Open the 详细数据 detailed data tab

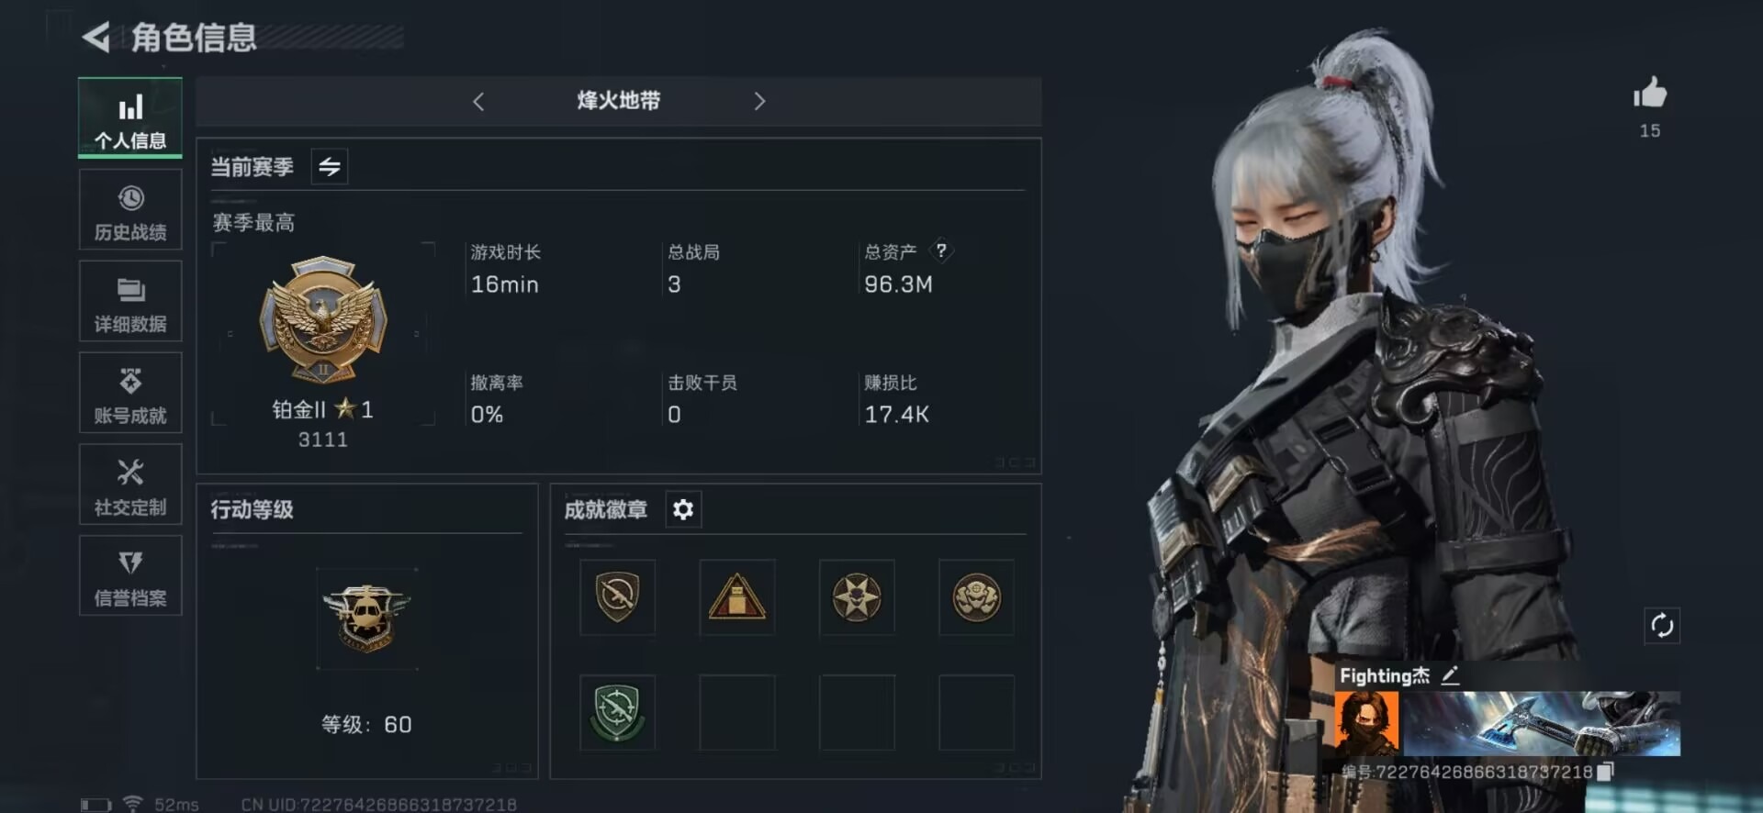130,302
